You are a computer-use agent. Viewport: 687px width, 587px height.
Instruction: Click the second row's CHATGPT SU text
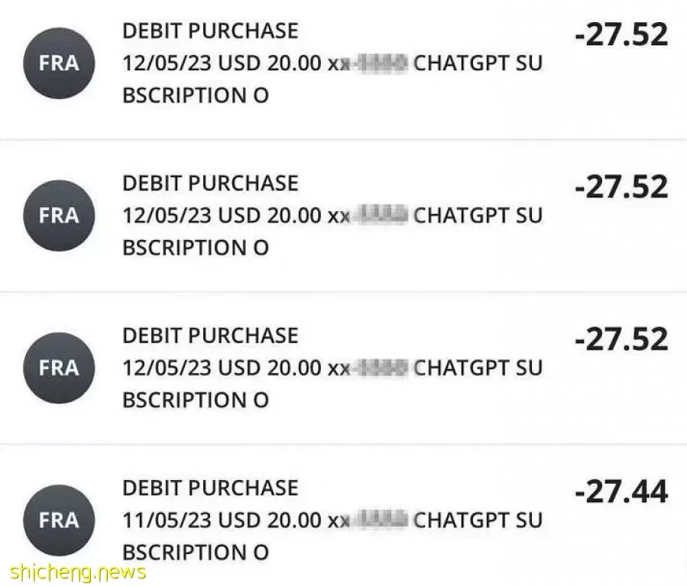(x=478, y=216)
